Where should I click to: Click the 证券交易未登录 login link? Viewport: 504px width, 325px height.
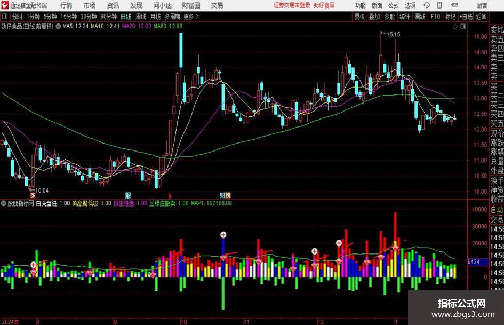pyautogui.click(x=292, y=5)
